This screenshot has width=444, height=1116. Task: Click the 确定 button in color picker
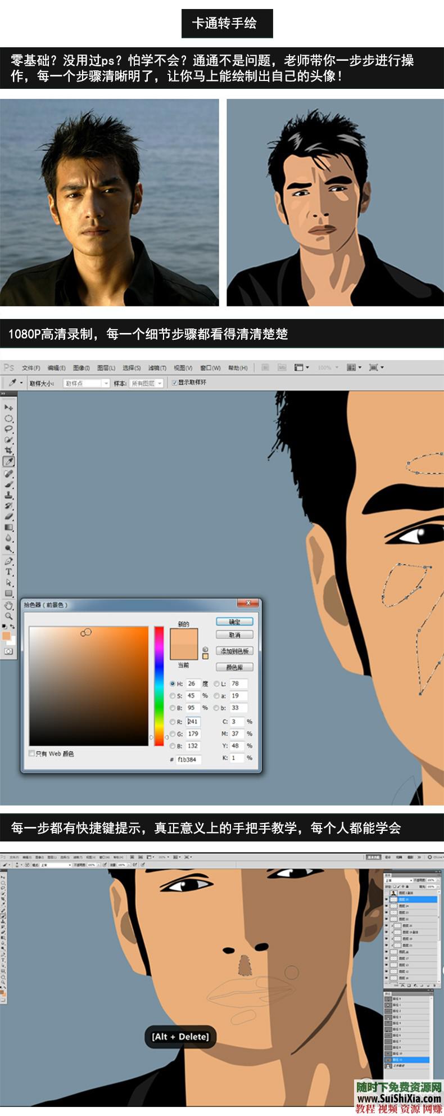click(x=234, y=622)
